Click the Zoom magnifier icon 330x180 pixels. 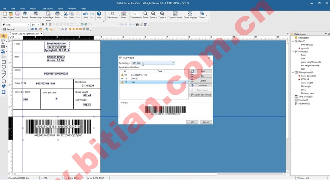click(146, 15)
